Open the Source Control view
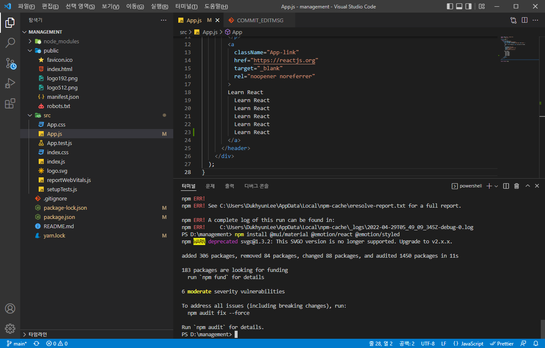Screen dimensions: 545x348 pyautogui.click(x=10, y=63)
